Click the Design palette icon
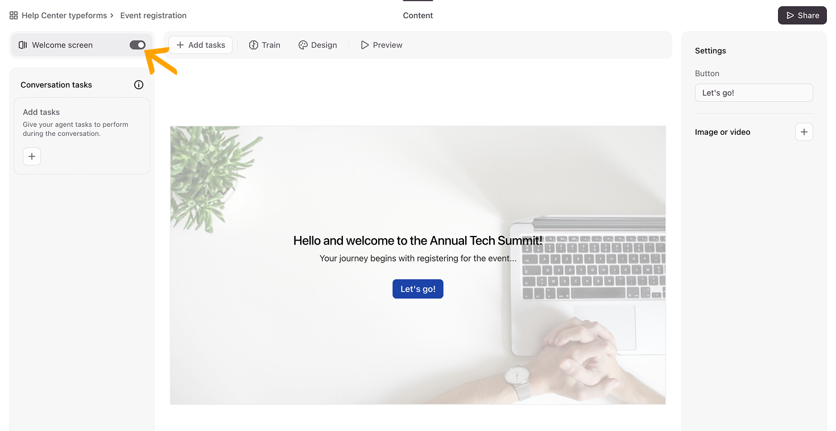 [303, 45]
